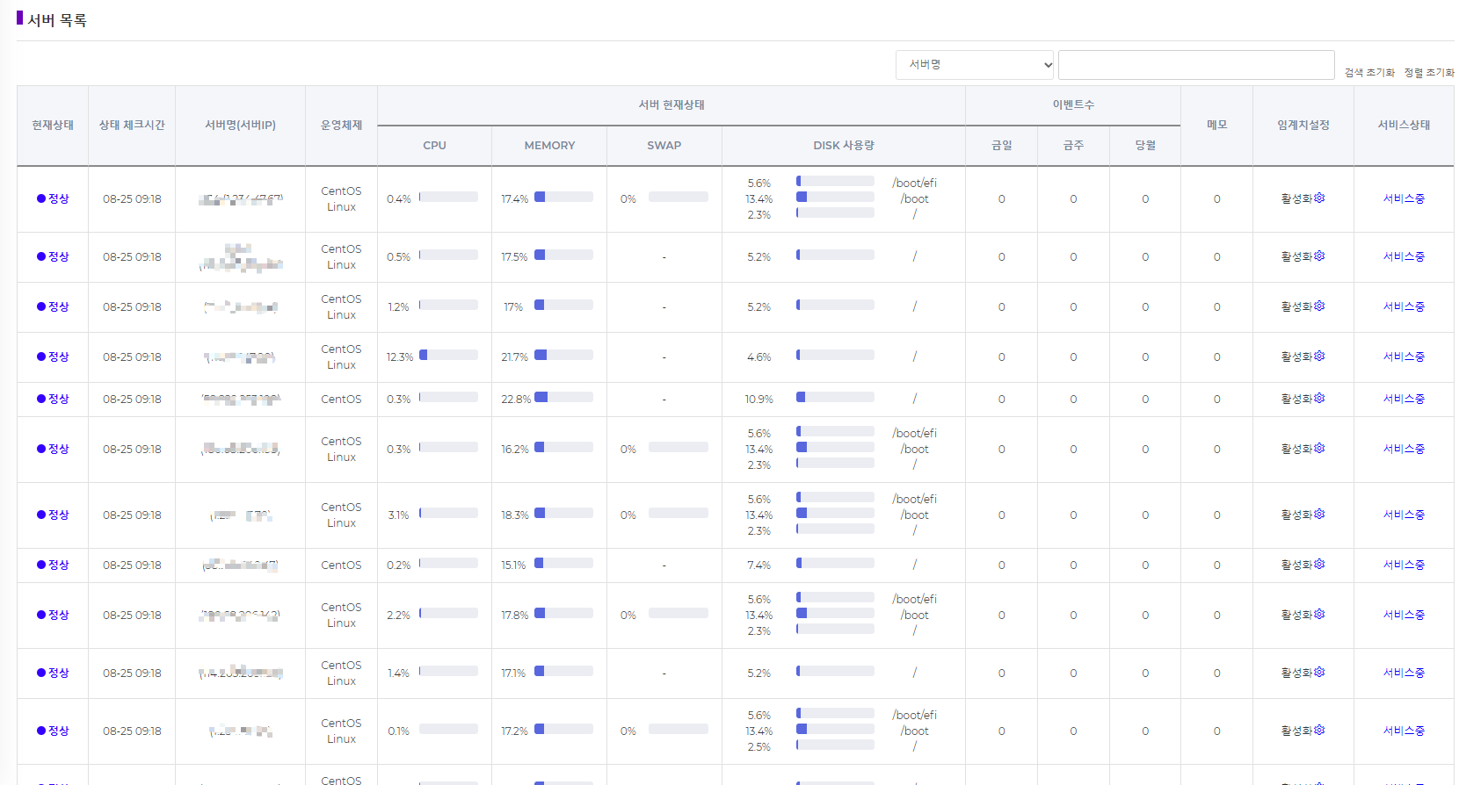The image size is (1459, 785).
Task: Click the MEMORY column header
Action: [x=549, y=146]
